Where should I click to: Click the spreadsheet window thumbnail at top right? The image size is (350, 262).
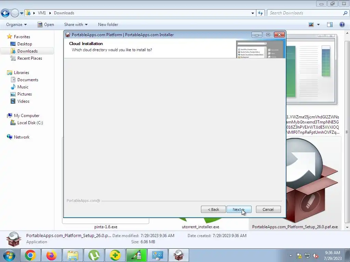click(x=312, y=69)
